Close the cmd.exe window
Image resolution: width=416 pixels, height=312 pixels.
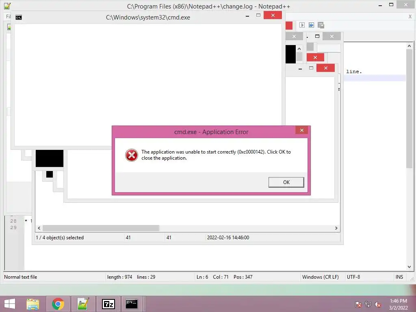pos(273,15)
